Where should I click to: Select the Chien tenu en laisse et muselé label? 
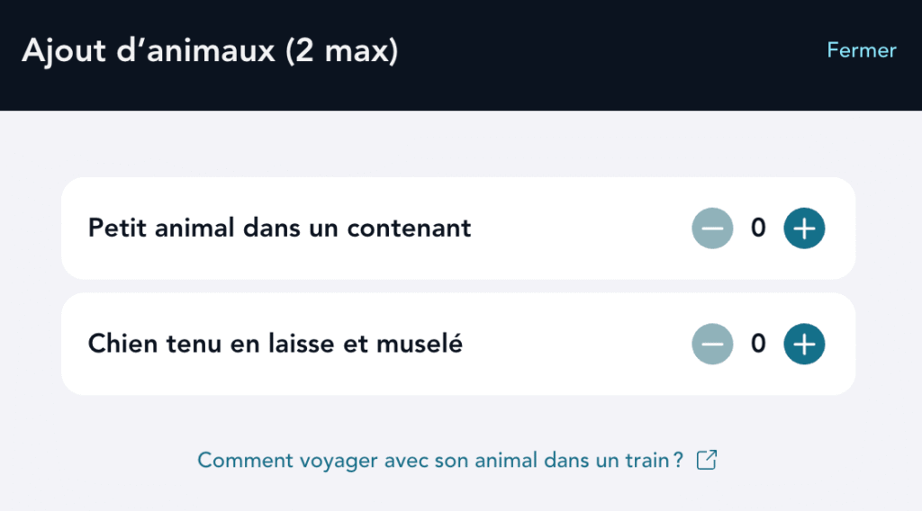pos(275,344)
